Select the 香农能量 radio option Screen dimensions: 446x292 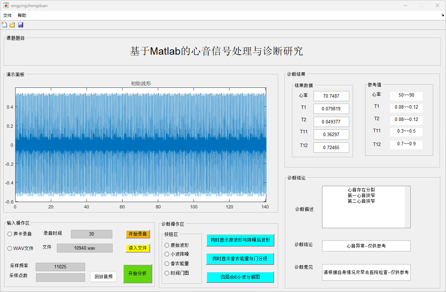[x=167, y=263]
